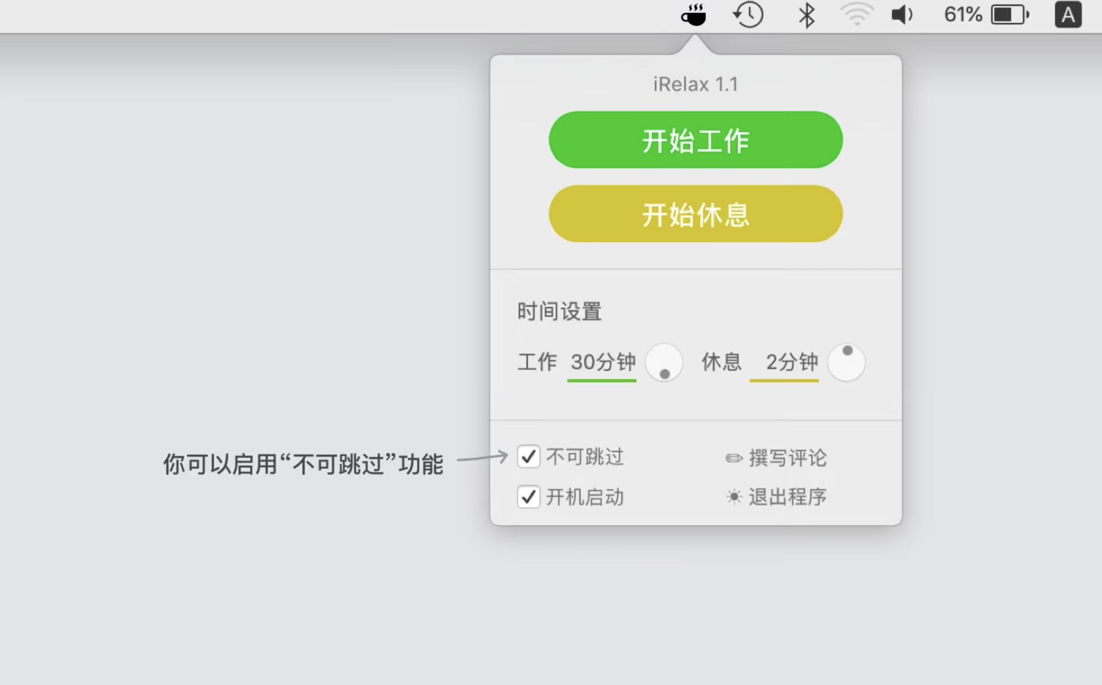
Task: Quit via 退出程序 link
Action: point(788,497)
